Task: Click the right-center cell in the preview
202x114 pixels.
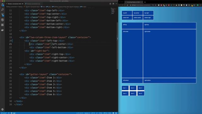Action: coord(170,54)
